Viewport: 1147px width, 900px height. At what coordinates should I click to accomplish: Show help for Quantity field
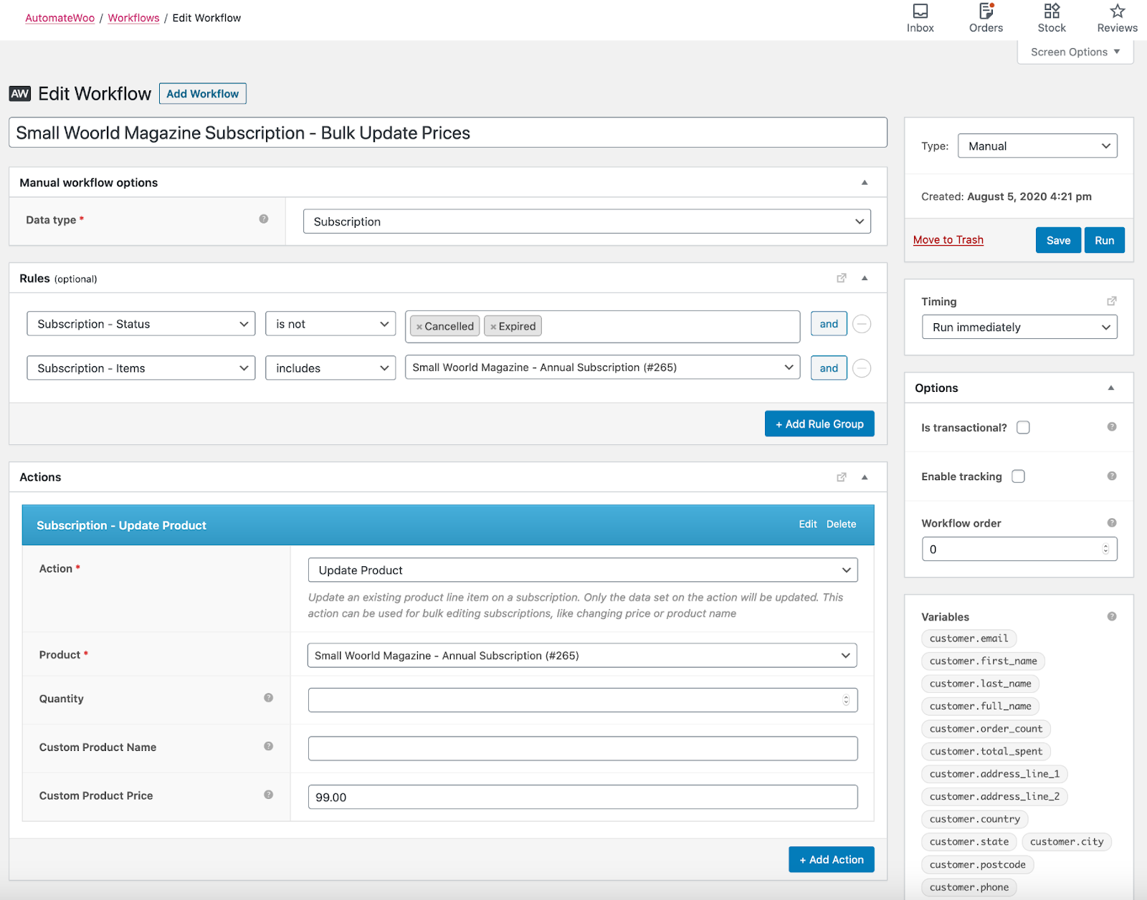[x=268, y=698]
